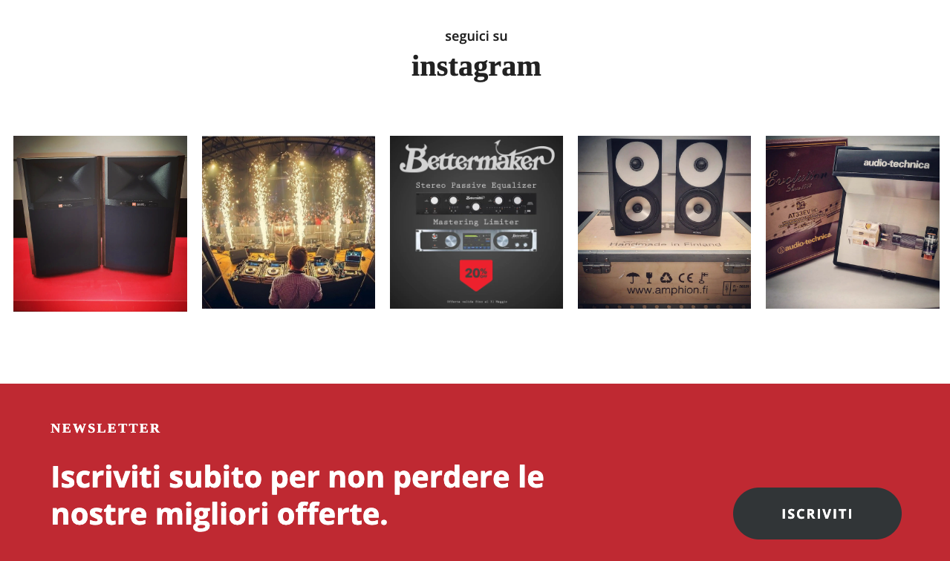The height and width of the screenshot is (561, 950).
Task: Click the 'Mastering Limiter' caption
Action: pyautogui.click(x=476, y=222)
